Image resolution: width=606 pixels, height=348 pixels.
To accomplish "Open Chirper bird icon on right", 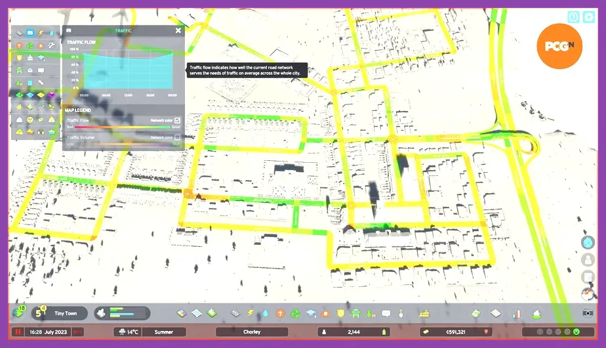I will click(x=588, y=243).
